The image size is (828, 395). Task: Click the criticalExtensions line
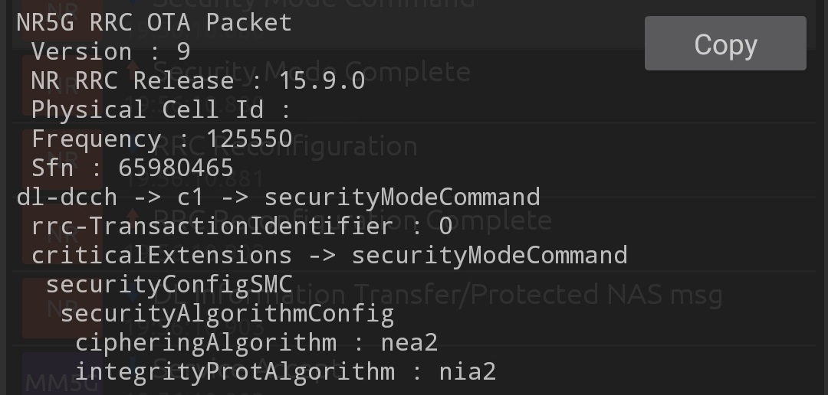(x=329, y=255)
